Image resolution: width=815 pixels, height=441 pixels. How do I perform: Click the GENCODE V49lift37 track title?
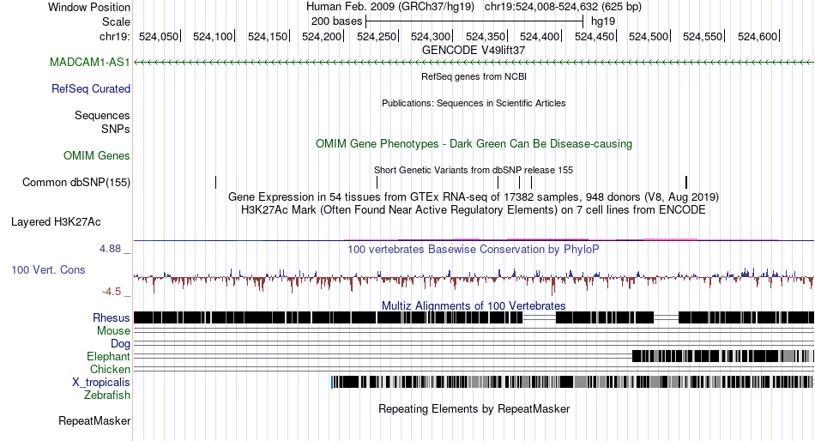tap(474, 51)
